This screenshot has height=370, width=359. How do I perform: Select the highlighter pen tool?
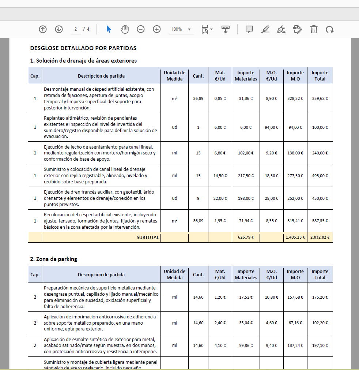click(265, 30)
